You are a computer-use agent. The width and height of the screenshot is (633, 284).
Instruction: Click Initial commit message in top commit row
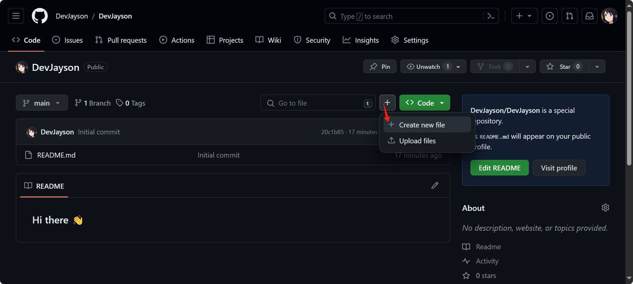click(99, 132)
